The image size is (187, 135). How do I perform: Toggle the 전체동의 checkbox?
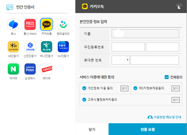point(167,77)
